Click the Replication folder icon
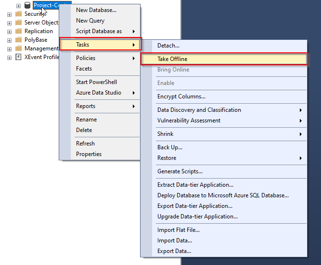Screen dimensions: 321x265 (x=18, y=31)
